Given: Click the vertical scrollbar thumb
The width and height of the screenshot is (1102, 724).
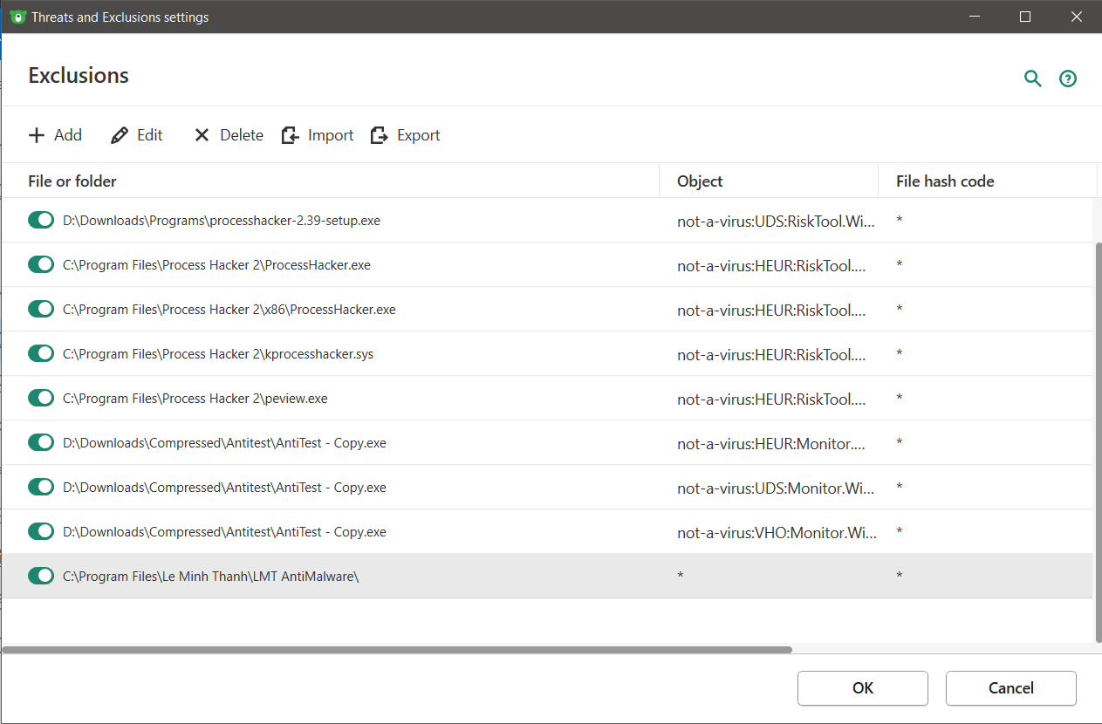Looking at the screenshot, I should [x=1097, y=441].
